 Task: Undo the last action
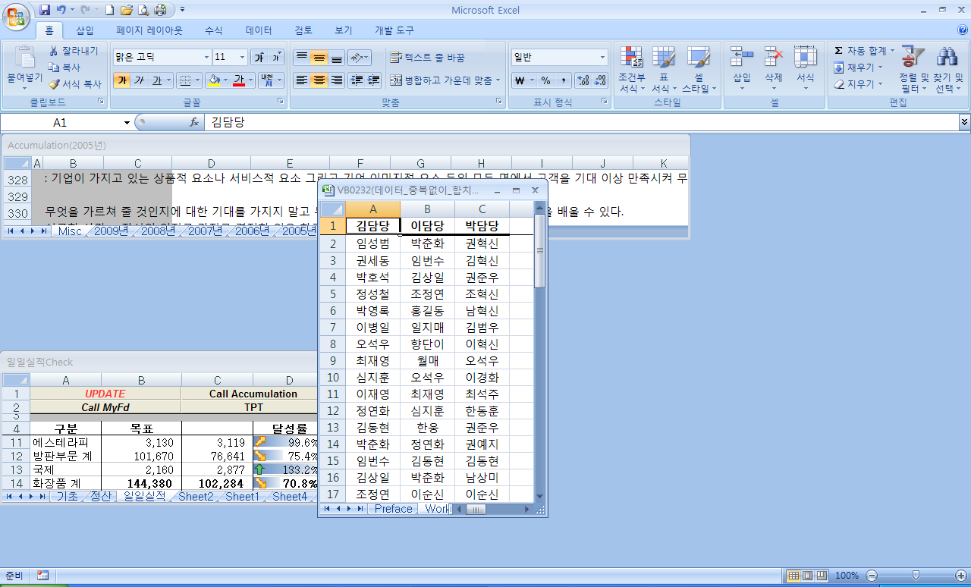62,10
